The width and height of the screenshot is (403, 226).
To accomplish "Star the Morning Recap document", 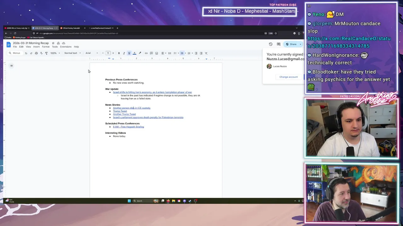I will pyautogui.click(x=53, y=43).
